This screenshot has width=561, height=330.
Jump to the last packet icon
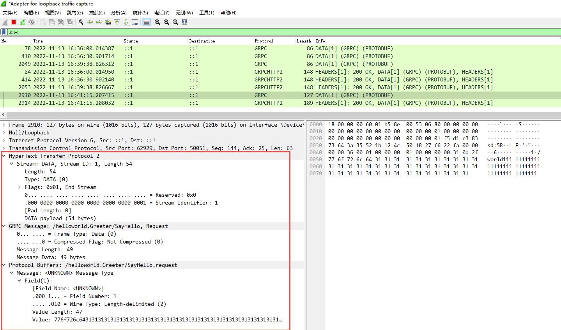click(x=126, y=22)
